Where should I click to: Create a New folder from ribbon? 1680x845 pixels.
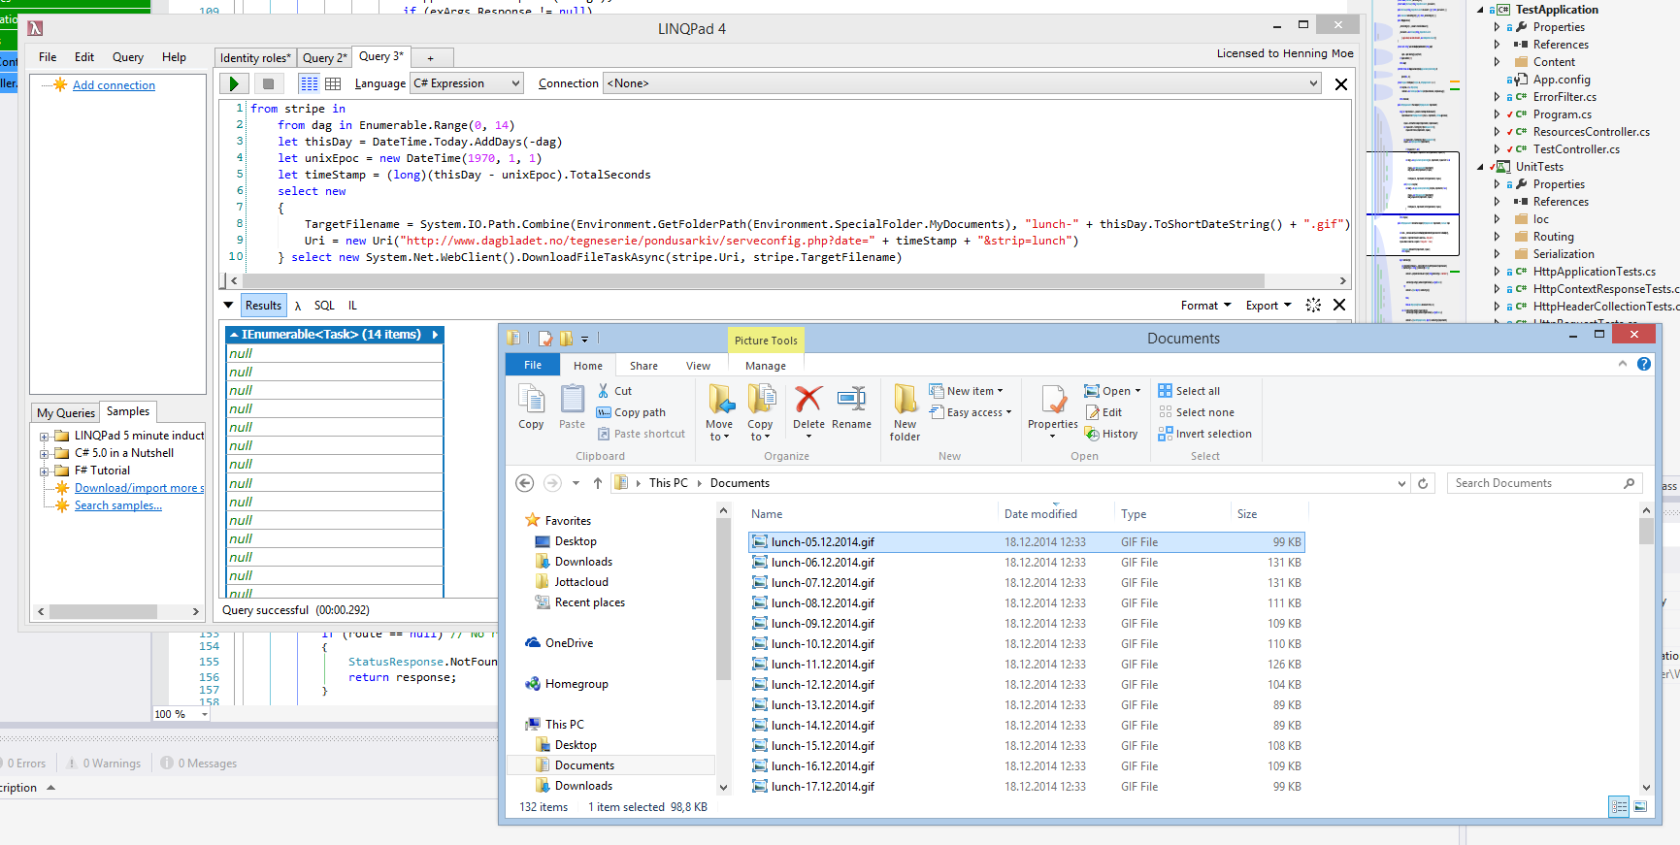[x=905, y=412]
